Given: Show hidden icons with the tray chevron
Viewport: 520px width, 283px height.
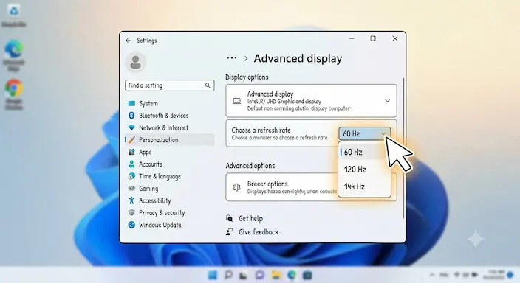Looking at the screenshot, I should [x=432, y=274].
